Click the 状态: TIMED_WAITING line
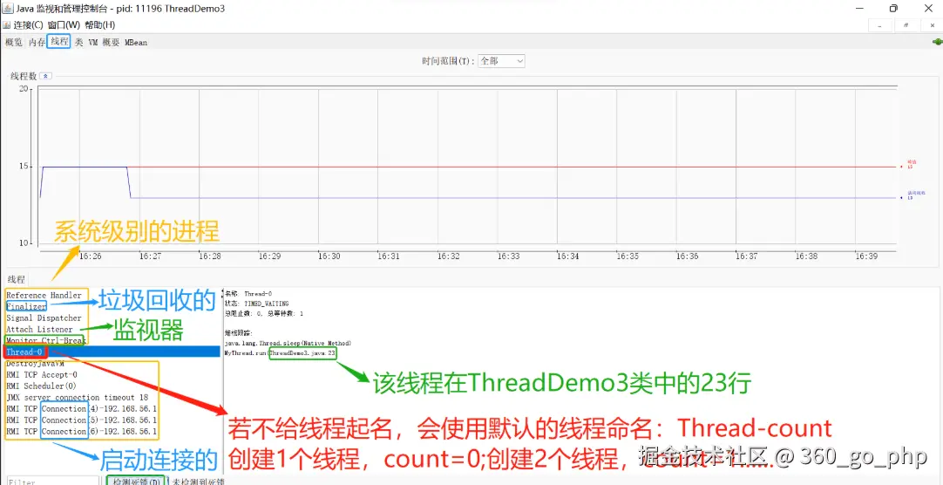 coord(256,304)
